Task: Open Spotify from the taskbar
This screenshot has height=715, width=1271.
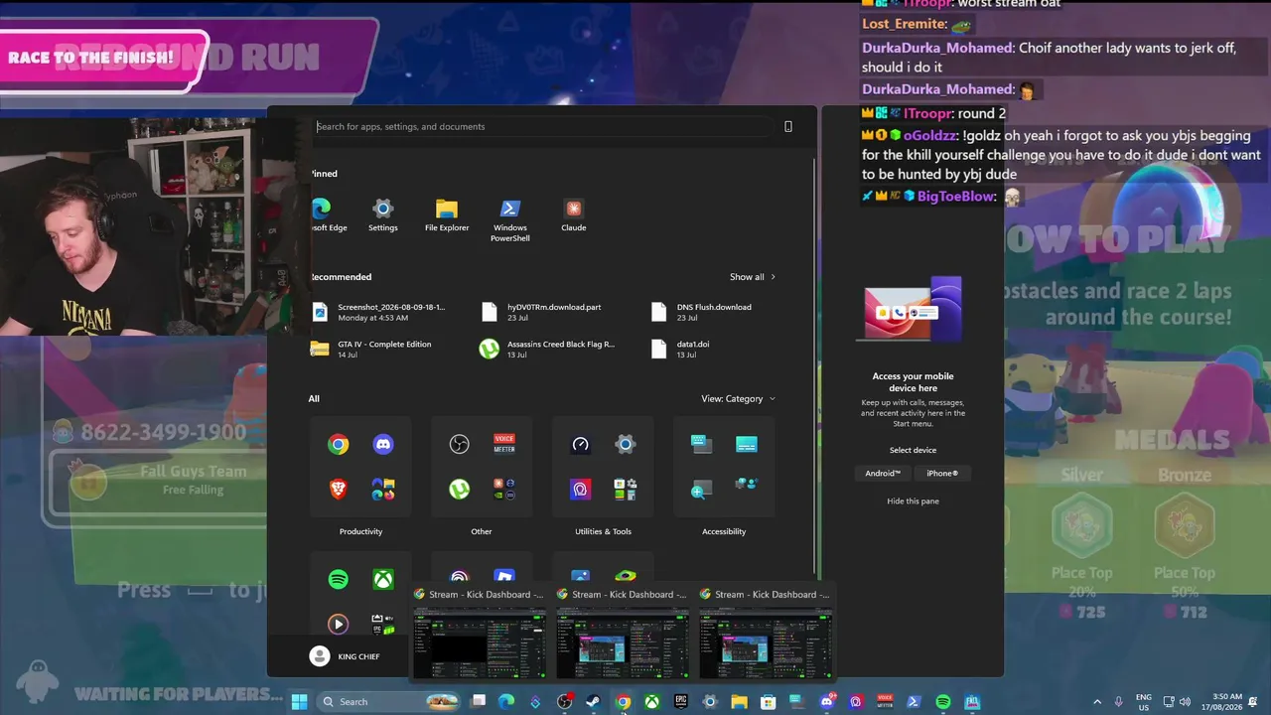Action: [x=943, y=702]
